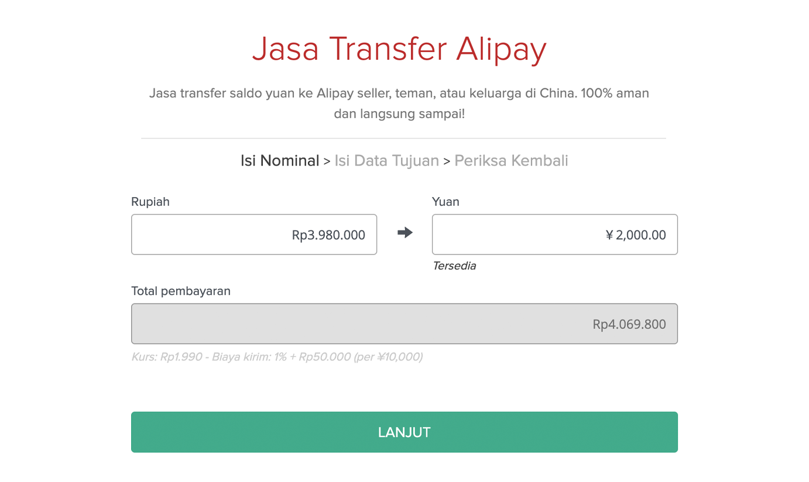The image size is (809, 482).
Task: Click the Yuan field label
Action: (x=445, y=202)
